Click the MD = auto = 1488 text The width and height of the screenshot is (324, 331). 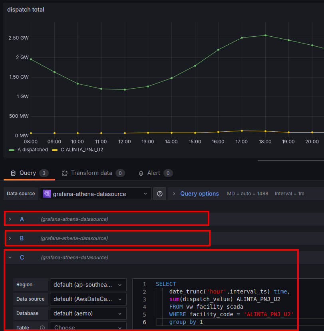pos(248,194)
